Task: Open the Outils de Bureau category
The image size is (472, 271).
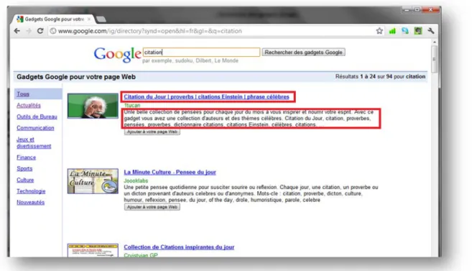Action: point(37,116)
